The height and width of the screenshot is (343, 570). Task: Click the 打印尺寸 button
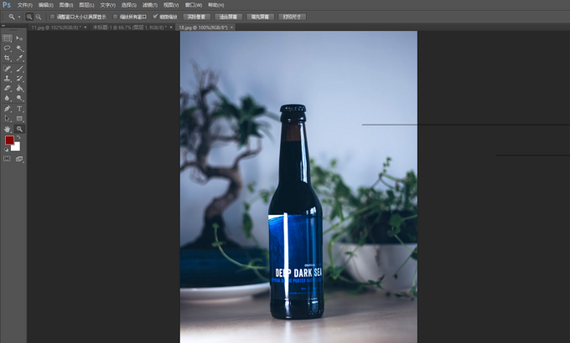coord(292,17)
